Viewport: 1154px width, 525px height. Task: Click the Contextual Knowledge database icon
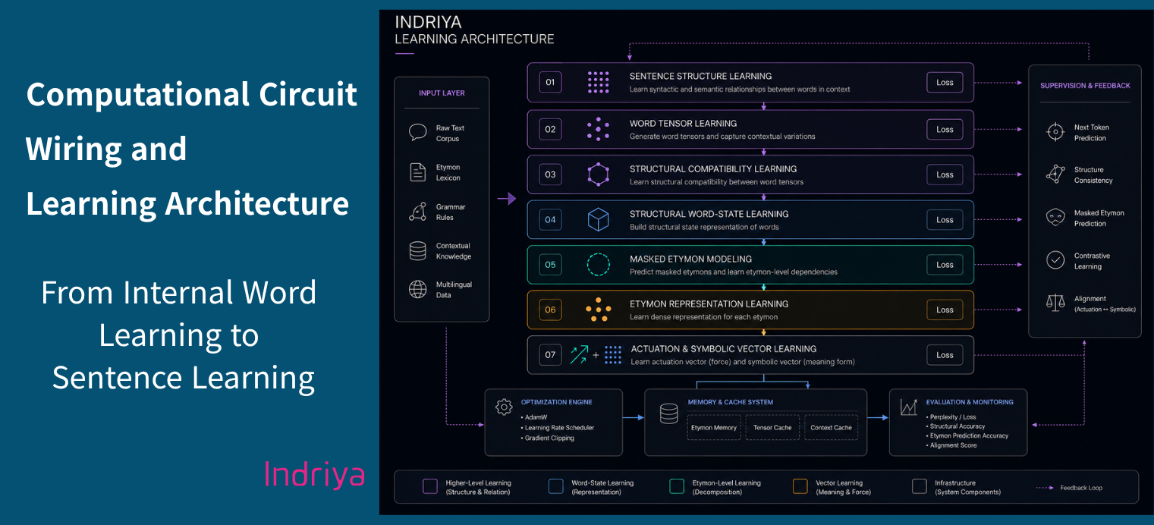point(417,251)
